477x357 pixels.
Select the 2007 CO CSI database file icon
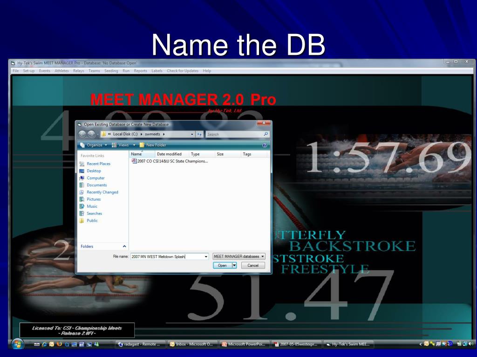point(134,161)
